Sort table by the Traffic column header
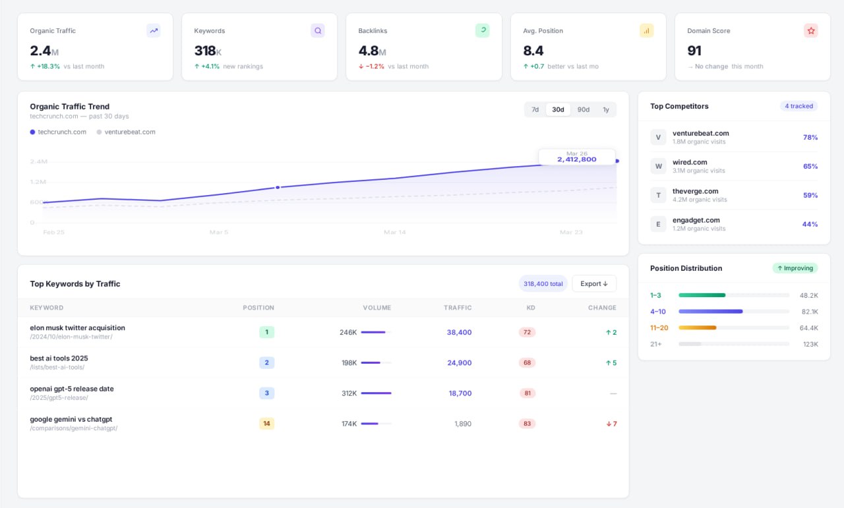 (458, 308)
